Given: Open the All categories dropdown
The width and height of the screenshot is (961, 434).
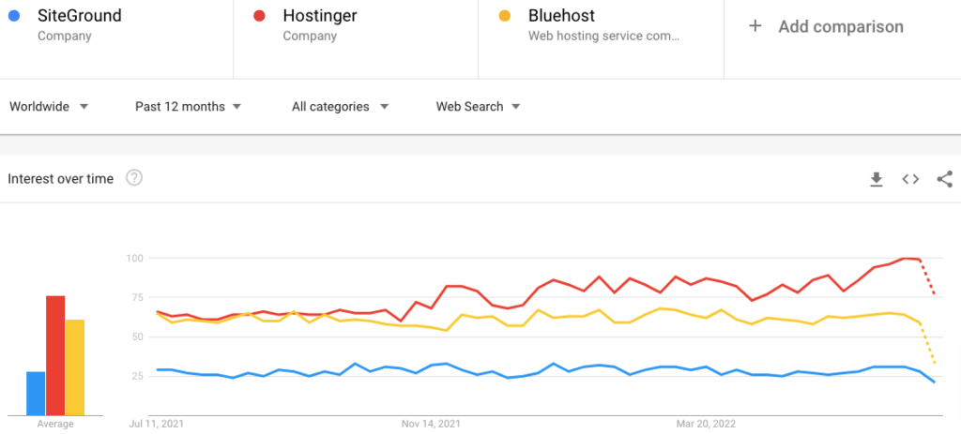Looking at the screenshot, I should coord(339,107).
